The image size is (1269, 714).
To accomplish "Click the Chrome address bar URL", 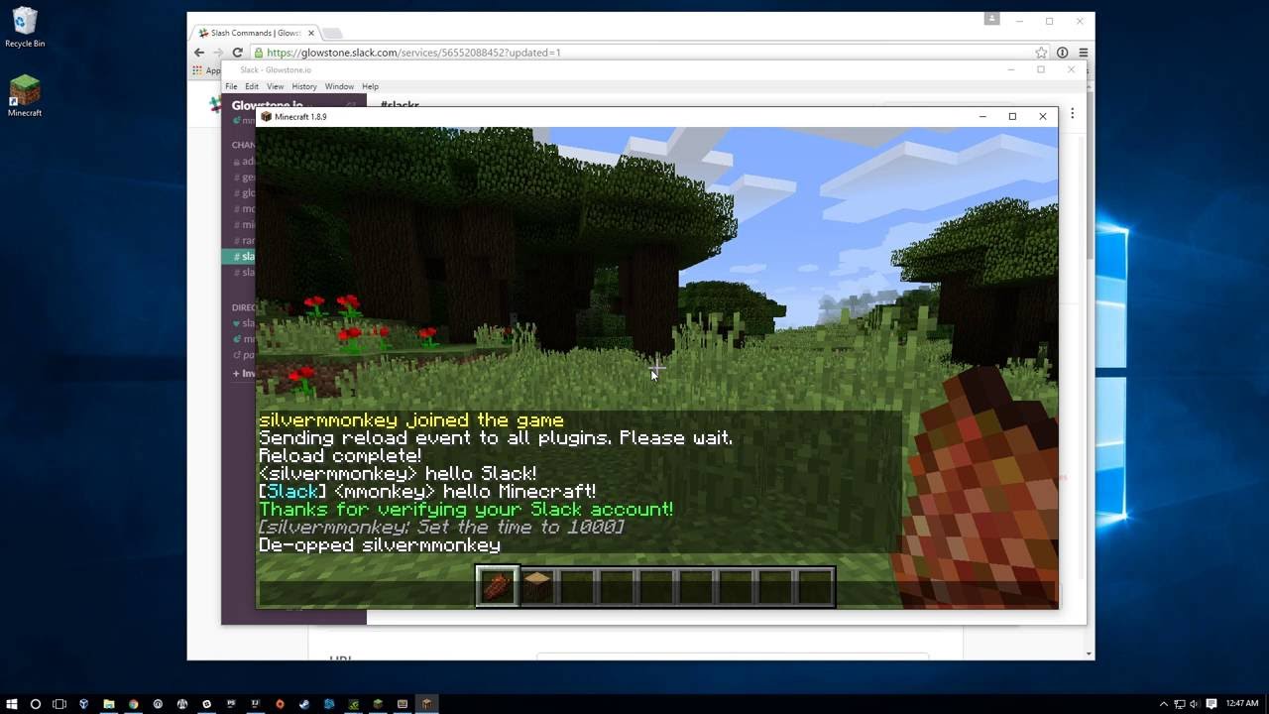I will [x=413, y=53].
